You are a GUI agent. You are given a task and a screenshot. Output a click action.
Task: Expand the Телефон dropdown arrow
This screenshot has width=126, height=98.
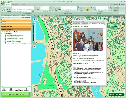[x=48, y=9]
